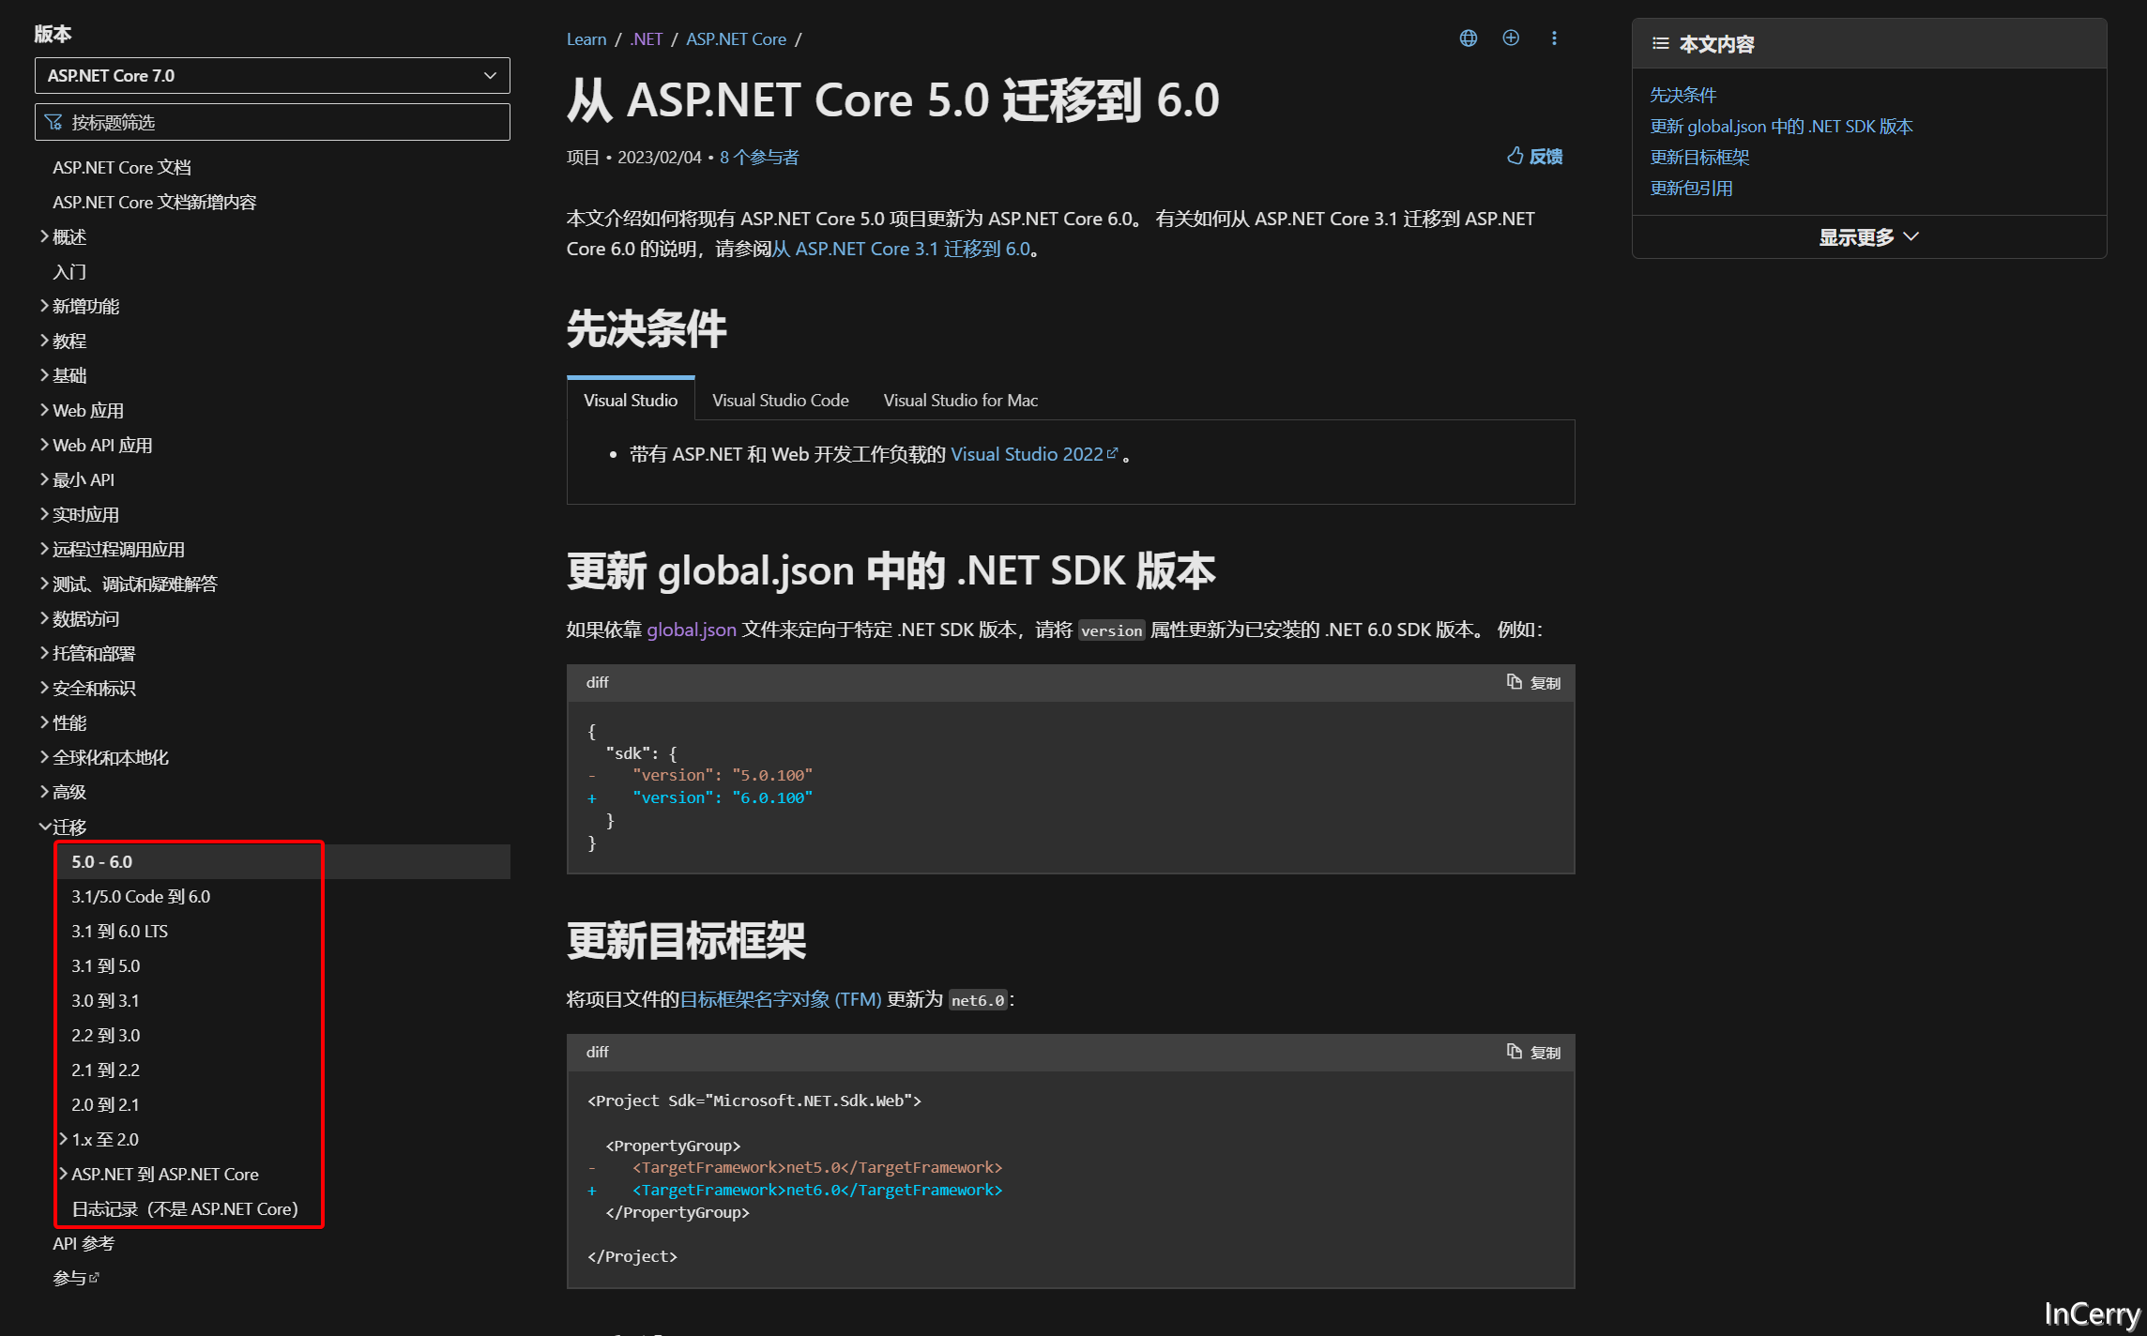
Task: Select the 2.0 到 2.1 item
Action: point(106,1104)
